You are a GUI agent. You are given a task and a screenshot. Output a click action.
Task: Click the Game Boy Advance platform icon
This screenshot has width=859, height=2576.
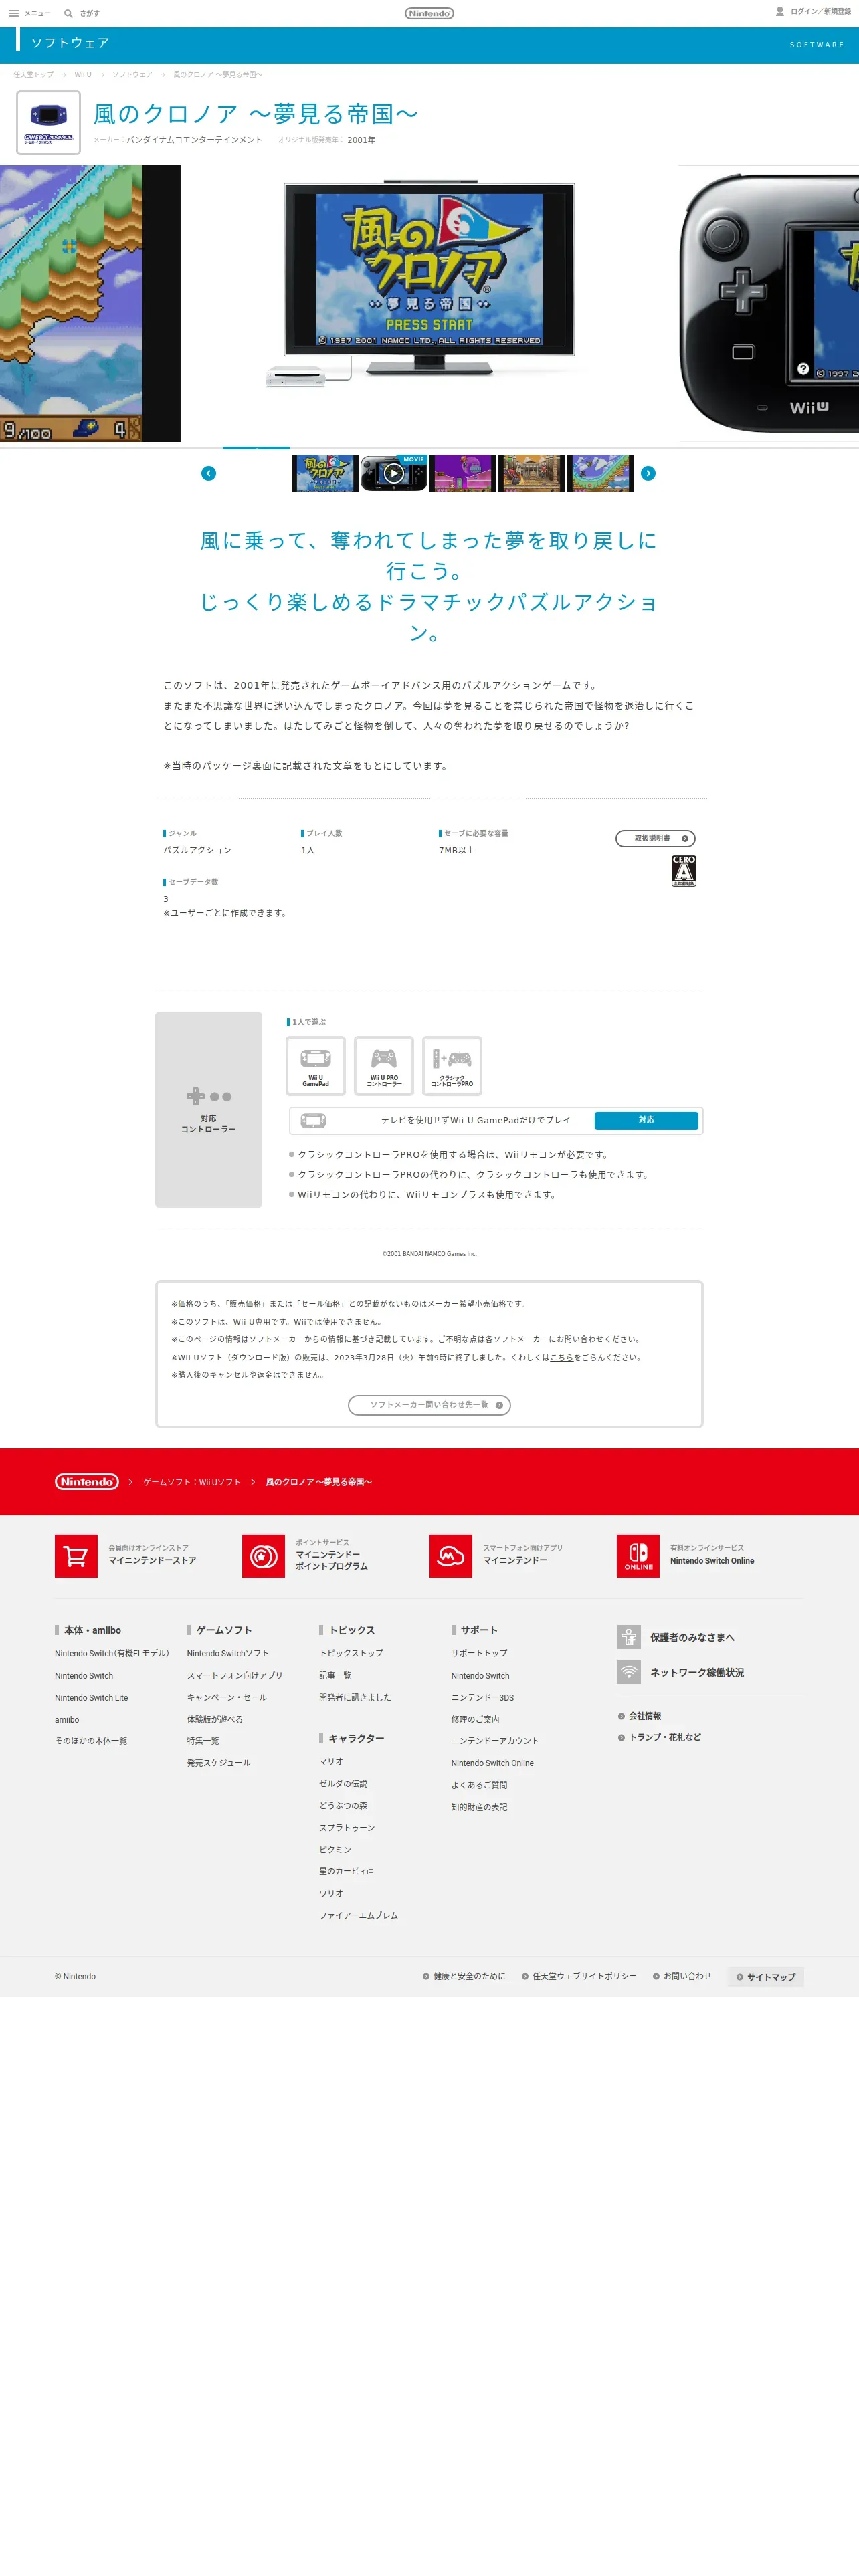click(x=48, y=122)
